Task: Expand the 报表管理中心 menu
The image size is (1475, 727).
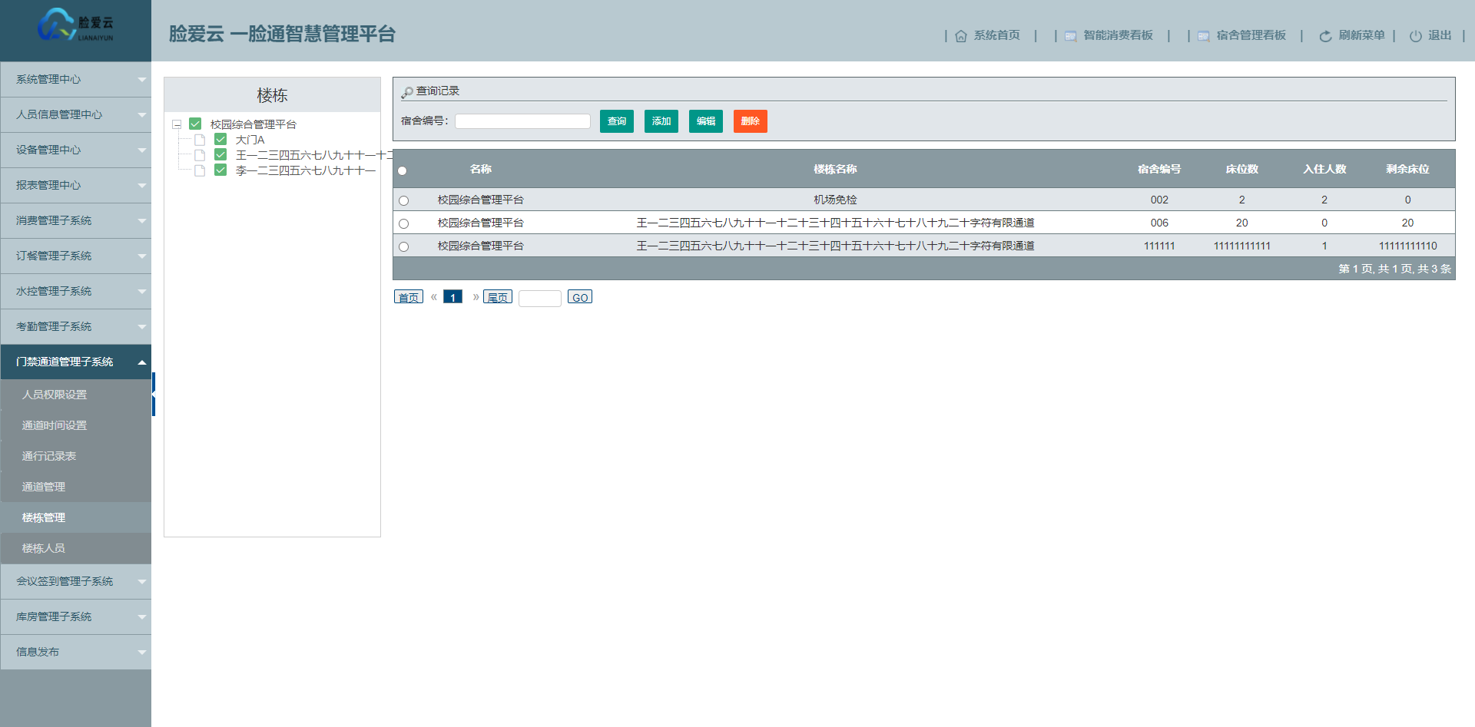Action: click(75, 185)
